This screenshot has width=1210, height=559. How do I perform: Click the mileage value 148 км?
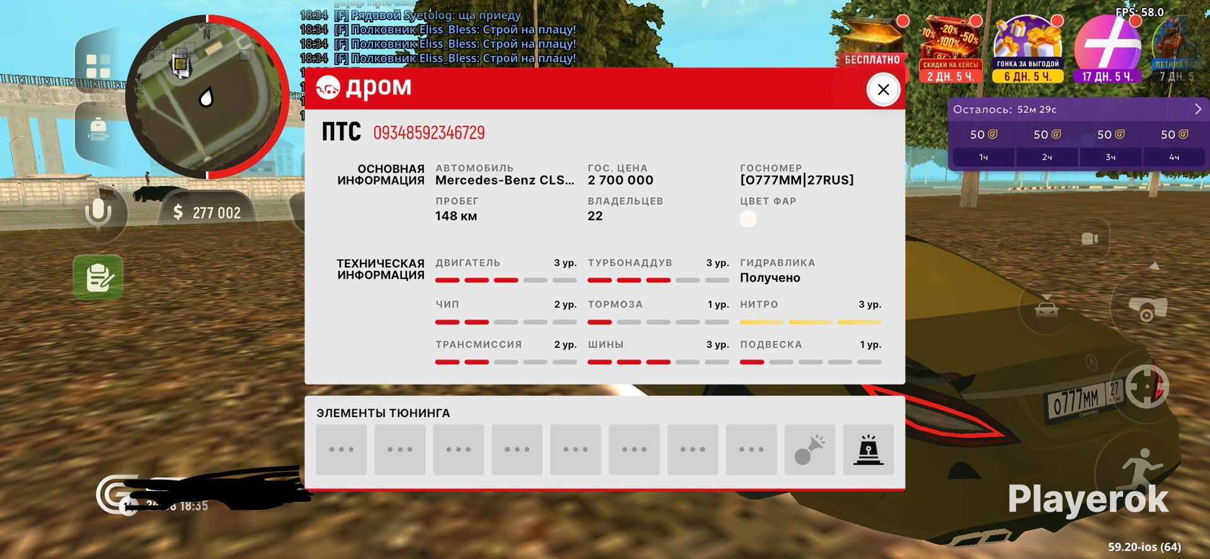(x=456, y=216)
